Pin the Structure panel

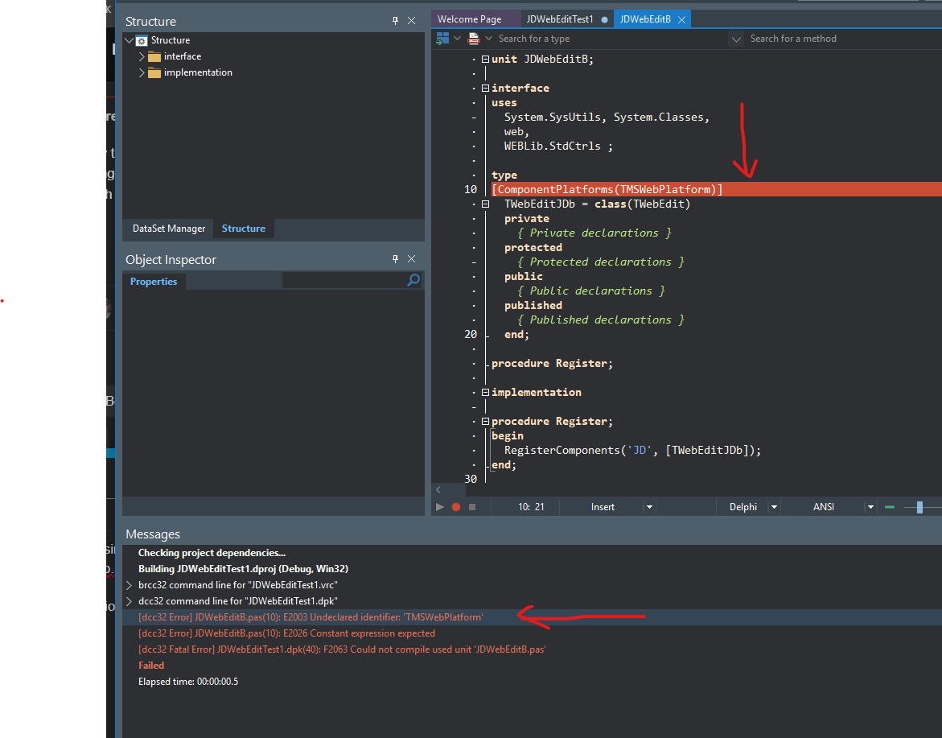tap(395, 21)
